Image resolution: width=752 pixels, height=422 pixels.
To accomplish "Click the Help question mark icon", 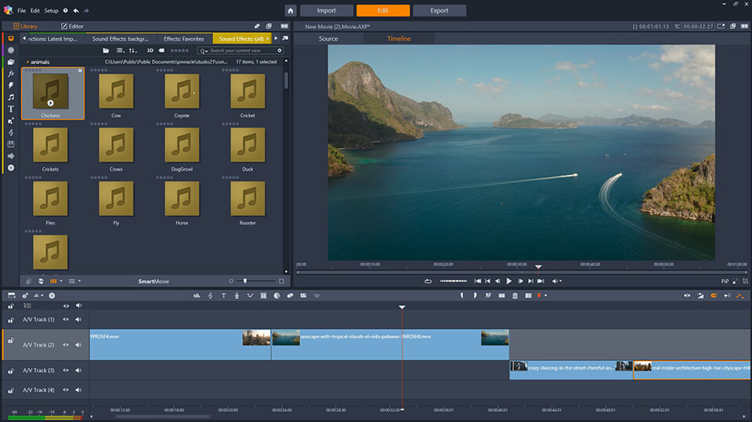I will [x=65, y=10].
